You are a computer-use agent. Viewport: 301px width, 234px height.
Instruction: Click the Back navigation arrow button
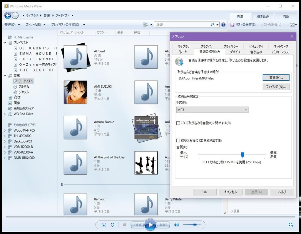tap(8, 15)
